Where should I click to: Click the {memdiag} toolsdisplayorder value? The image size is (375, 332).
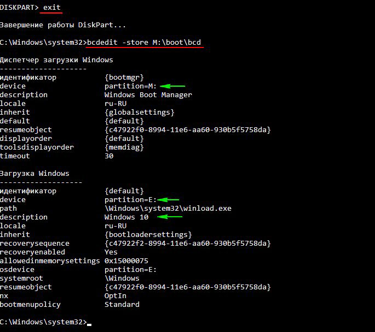tap(124, 147)
